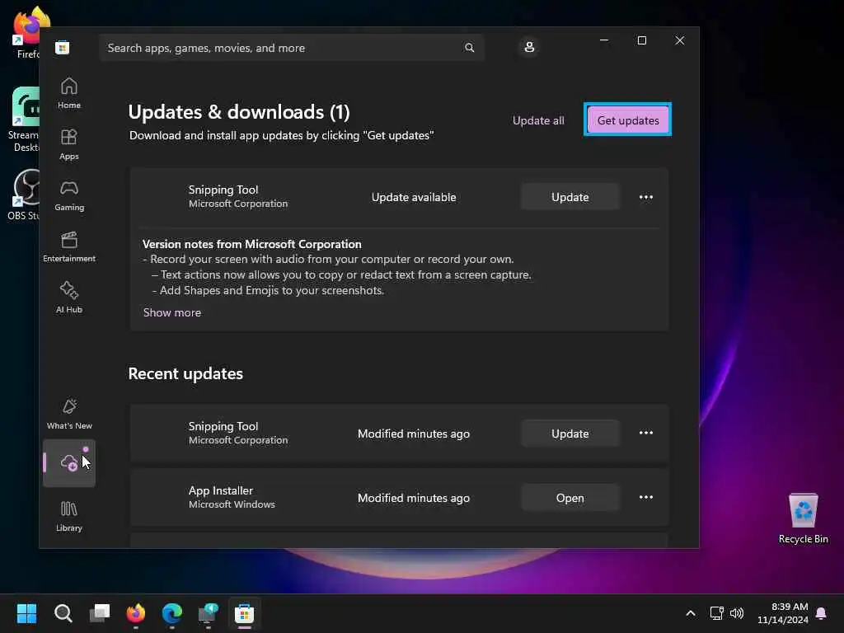Click the Update available status text
Viewport: 844px width, 633px height.
[414, 198]
